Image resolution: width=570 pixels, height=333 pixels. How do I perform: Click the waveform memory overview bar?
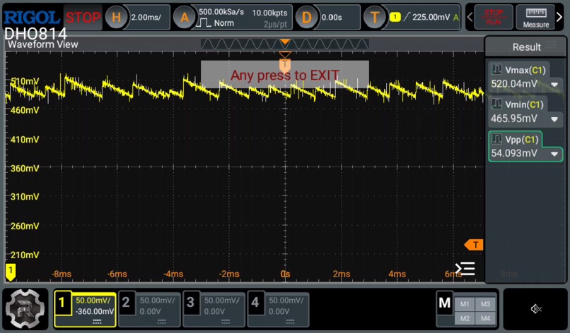pos(284,44)
